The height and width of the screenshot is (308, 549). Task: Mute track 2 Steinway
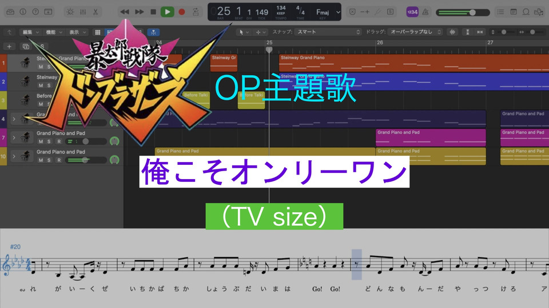coord(41,85)
